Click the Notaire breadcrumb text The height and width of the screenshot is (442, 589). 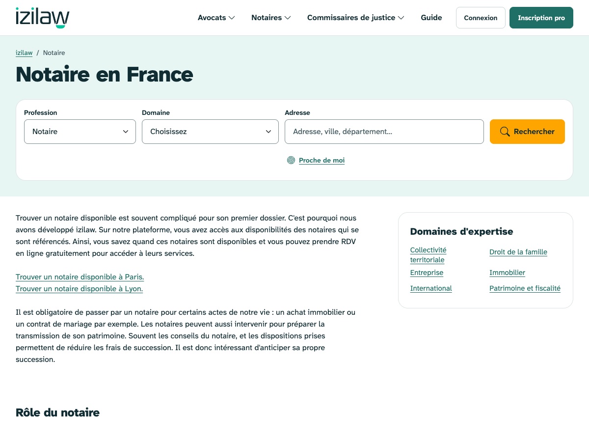click(x=54, y=53)
